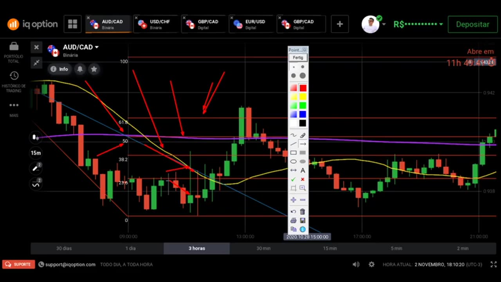Screen dimensions: 501x282
Task: Open settings gear in bottom bar
Action: point(371,264)
